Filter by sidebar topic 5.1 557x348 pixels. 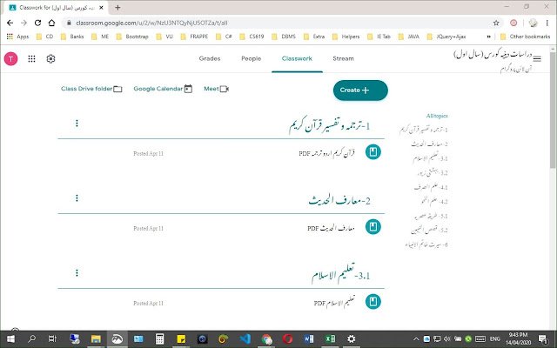click(431, 216)
